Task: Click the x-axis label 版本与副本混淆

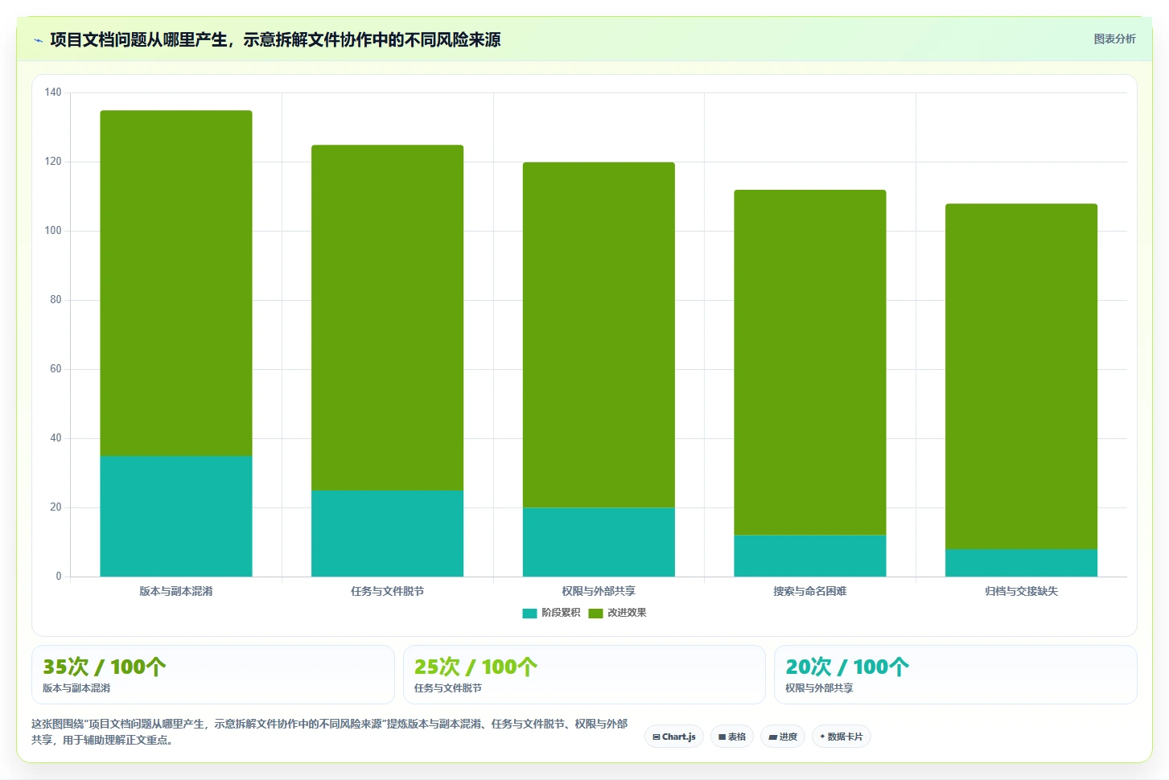Action: coord(176,591)
